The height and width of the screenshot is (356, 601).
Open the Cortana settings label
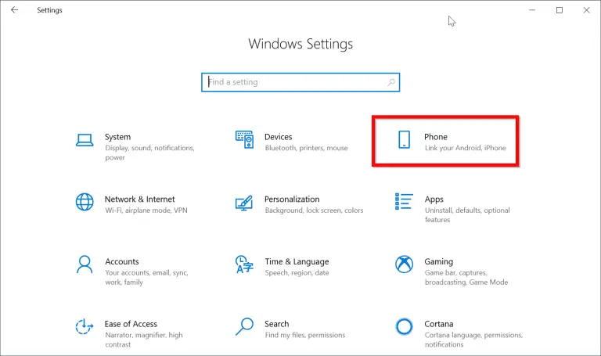tap(438, 324)
